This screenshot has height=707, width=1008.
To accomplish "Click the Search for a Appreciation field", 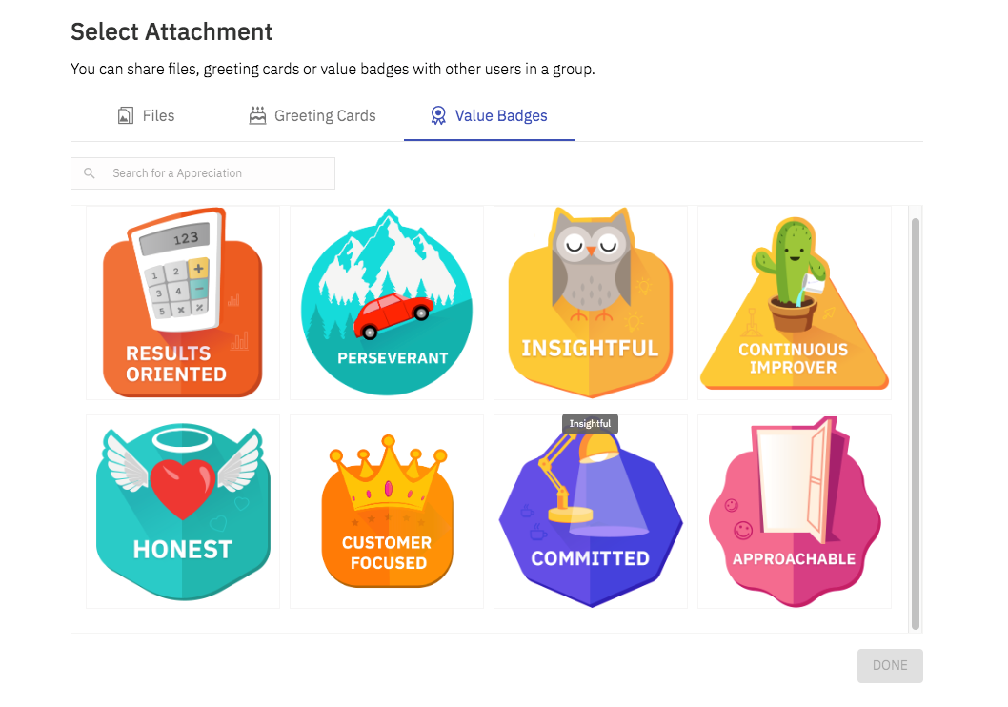I will click(203, 173).
